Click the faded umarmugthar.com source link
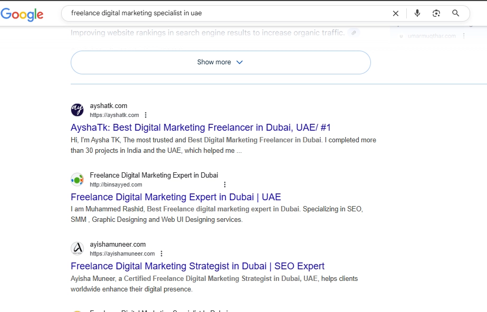The width and height of the screenshot is (487, 312). 432,36
